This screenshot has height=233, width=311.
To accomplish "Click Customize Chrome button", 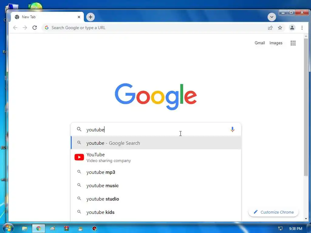I will tap(274, 212).
